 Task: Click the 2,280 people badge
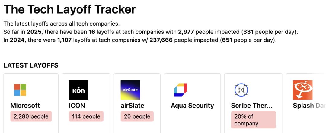tap(31, 116)
